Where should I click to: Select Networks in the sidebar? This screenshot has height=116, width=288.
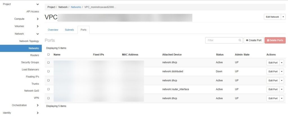[21, 48]
